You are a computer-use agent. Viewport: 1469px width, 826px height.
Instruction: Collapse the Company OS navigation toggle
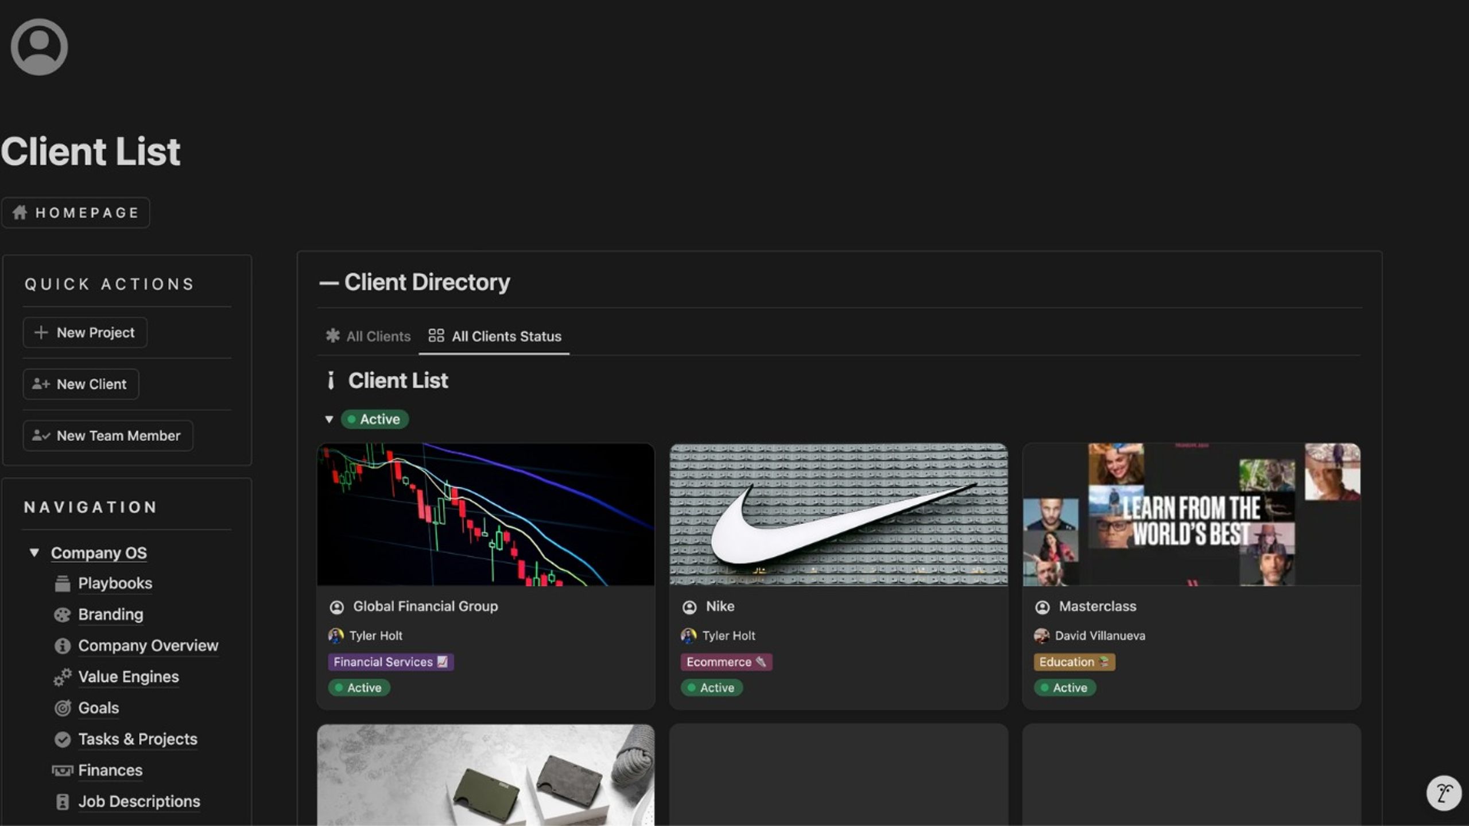click(x=34, y=553)
